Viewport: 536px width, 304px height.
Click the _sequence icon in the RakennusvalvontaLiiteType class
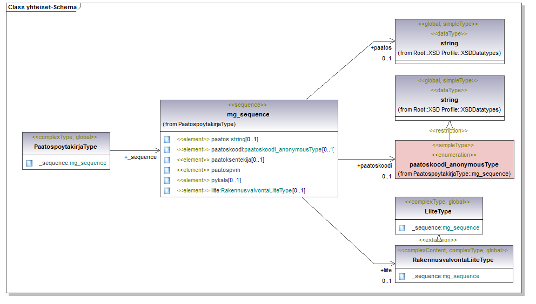(x=402, y=277)
